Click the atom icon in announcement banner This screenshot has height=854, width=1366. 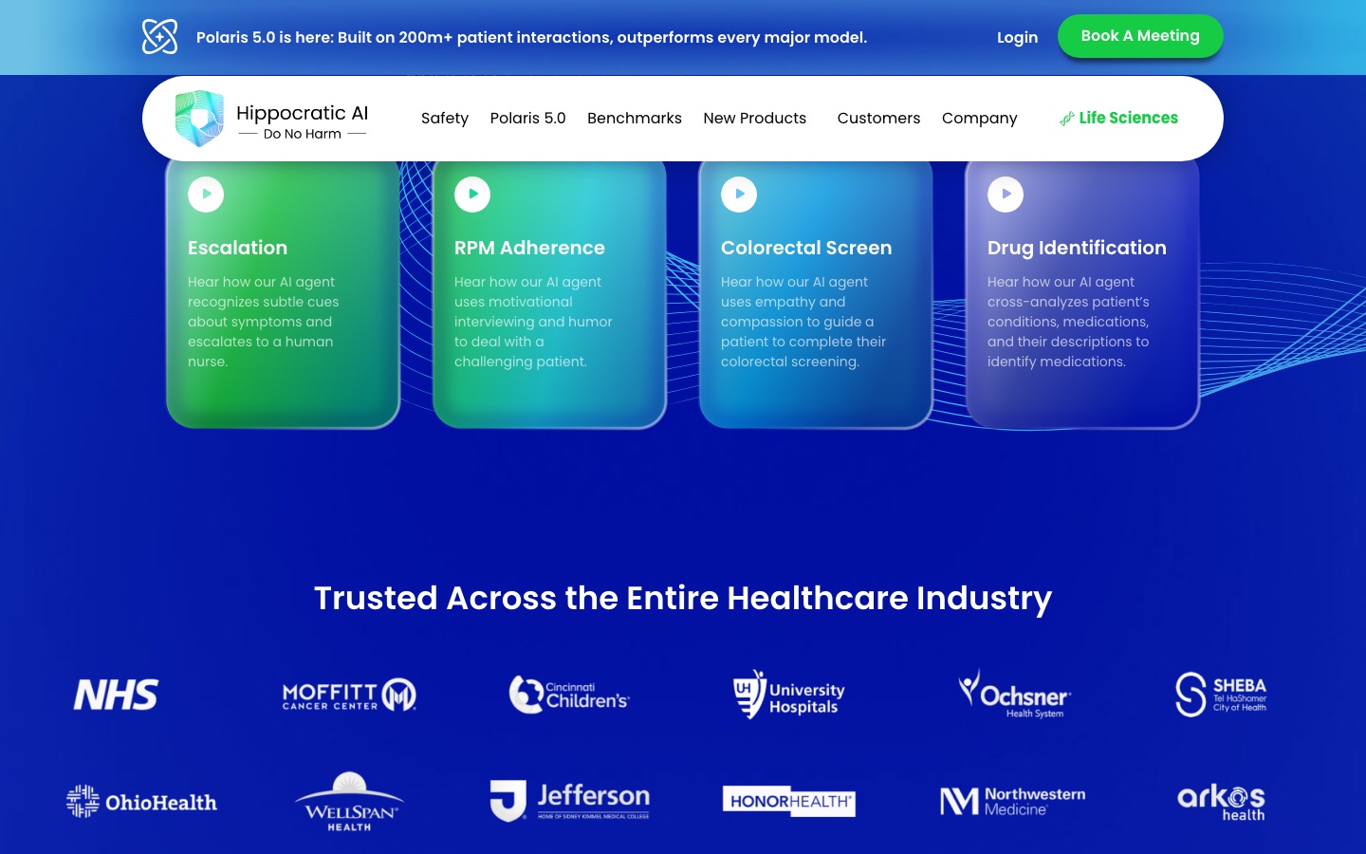tap(159, 37)
